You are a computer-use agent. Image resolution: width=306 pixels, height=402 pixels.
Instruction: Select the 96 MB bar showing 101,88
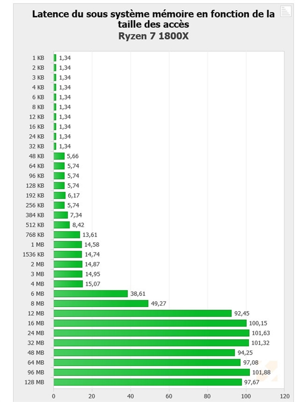coord(151,372)
